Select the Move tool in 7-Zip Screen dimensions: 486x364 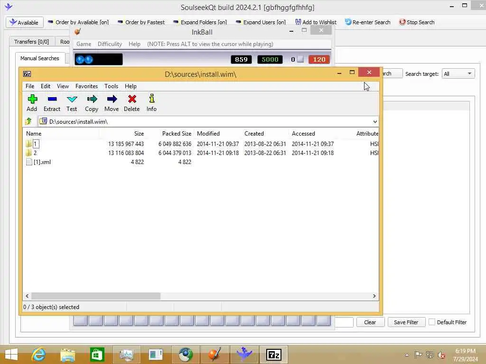[x=112, y=103]
